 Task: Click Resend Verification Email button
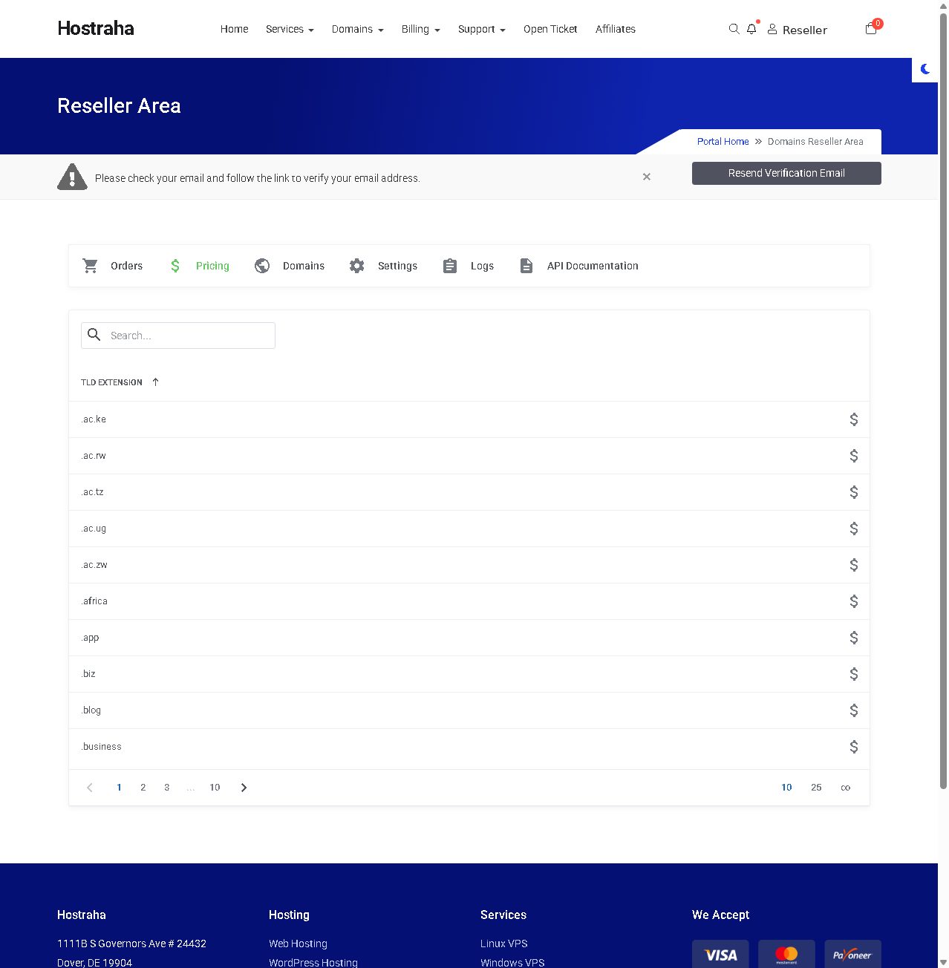click(786, 173)
